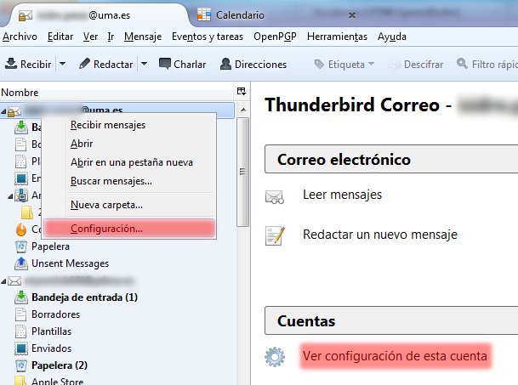518x385 pixels.
Task: Select Papelera in first account
Action: tap(50, 246)
